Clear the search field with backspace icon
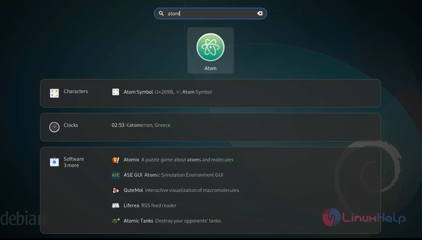 pos(260,13)
